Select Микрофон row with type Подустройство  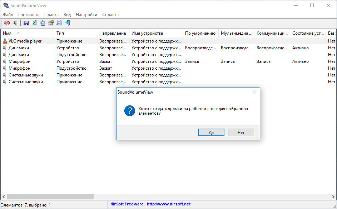tap(169, 68)
